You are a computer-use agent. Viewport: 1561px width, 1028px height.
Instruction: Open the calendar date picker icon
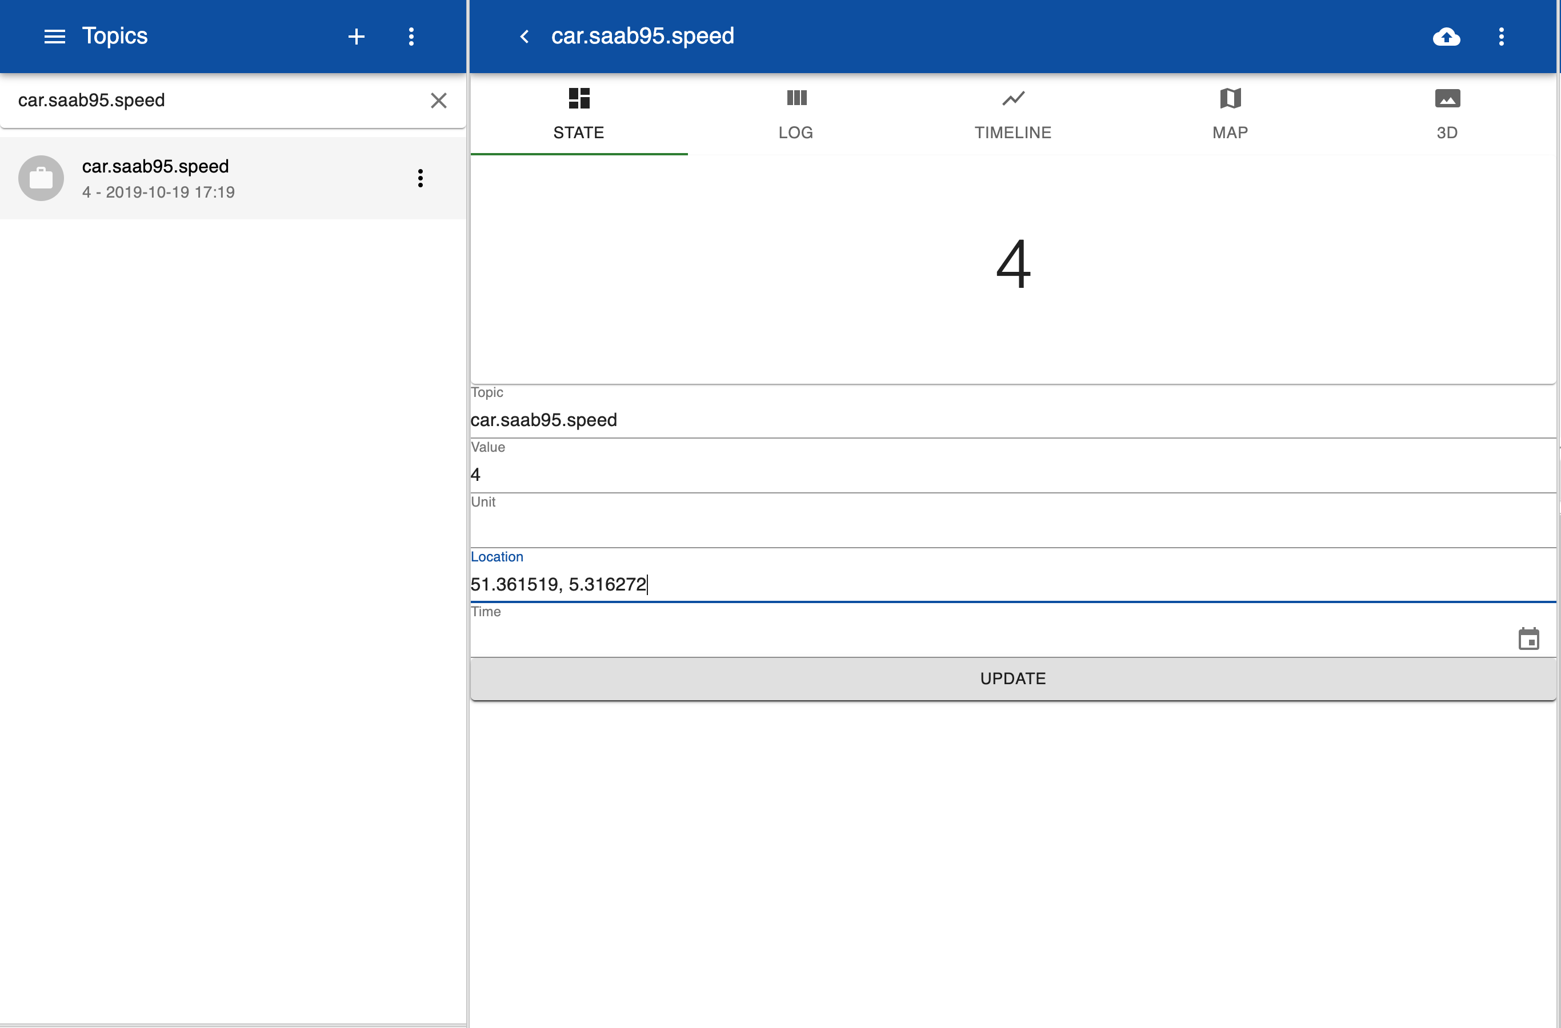(1529, 639)
